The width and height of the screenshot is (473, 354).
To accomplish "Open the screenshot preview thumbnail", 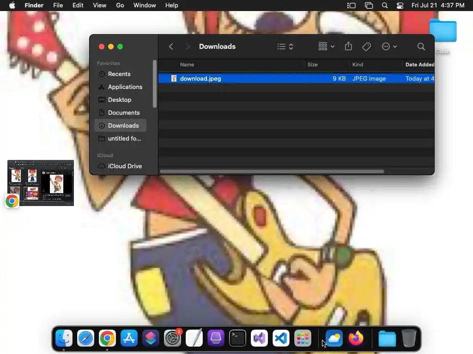I will 41,183.
